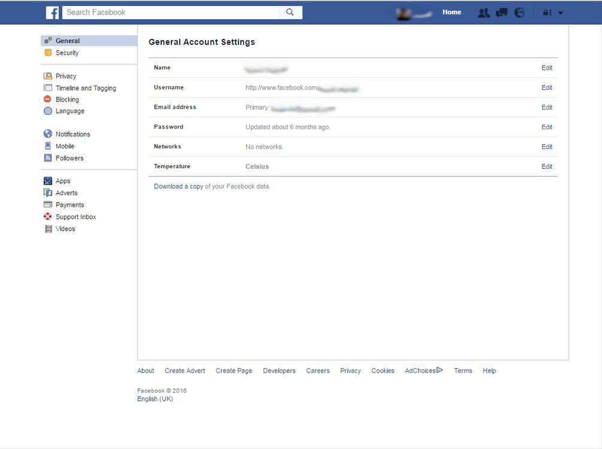Open Mobile settings label
The width and height of the screenshot is (602, 449).
pyautogui.click(x=65, y=146)
